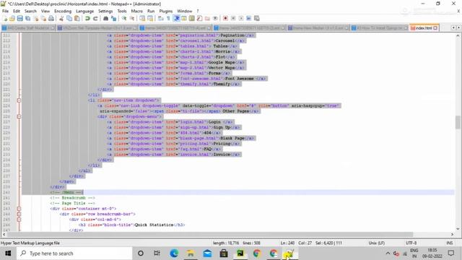The image size is (462, 260).
Task: Click the Close document toolbar icon
Action: (x=35, y=19)
